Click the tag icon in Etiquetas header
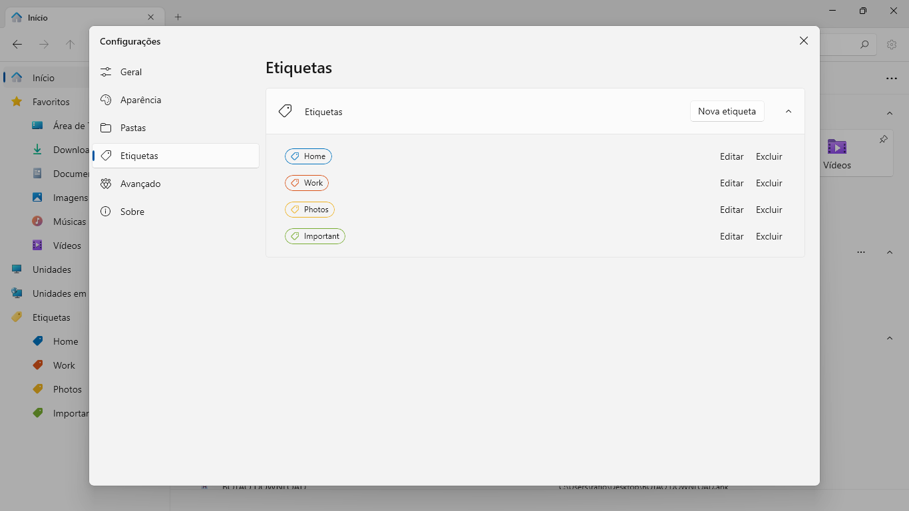This screenshot has width=909, height=511. (285, 111)
